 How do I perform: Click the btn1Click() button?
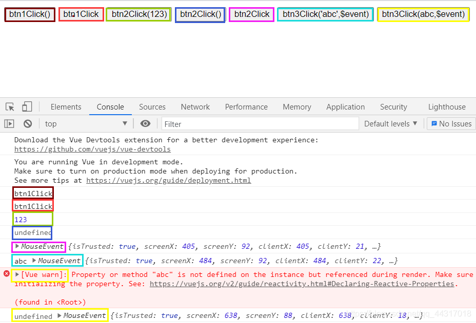30,14
